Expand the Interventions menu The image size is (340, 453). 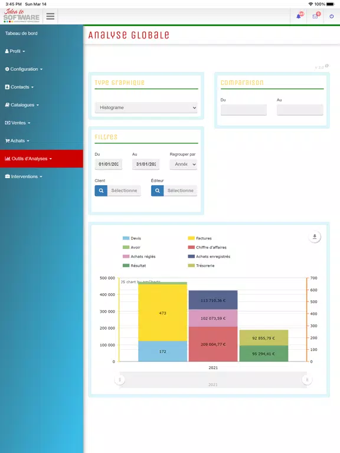[24, 176]
